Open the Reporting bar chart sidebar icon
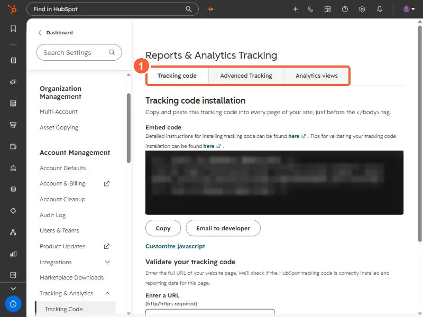 (x=13, y=254)
